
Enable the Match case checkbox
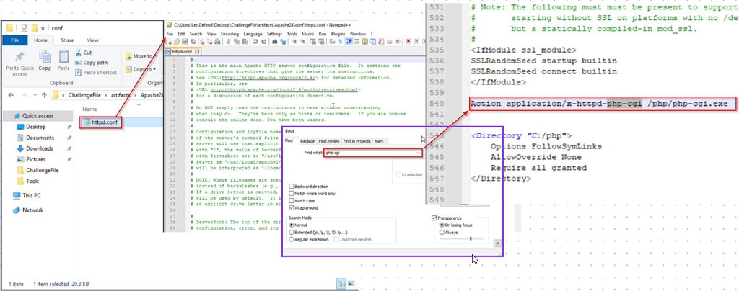click(292, 201)
